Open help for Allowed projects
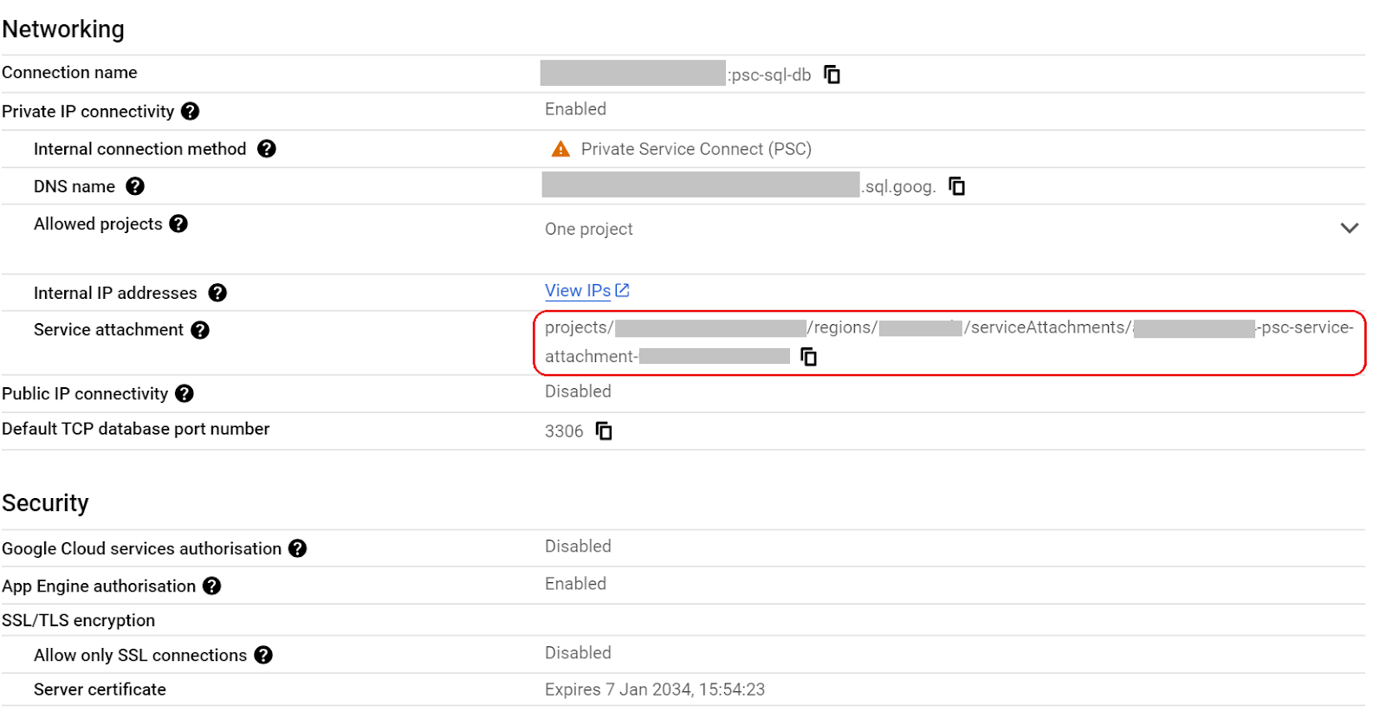Viewport: 1386px width, 712px height. tap(178, 223)
